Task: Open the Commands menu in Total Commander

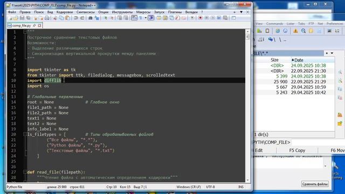Action: coord(274,24)
